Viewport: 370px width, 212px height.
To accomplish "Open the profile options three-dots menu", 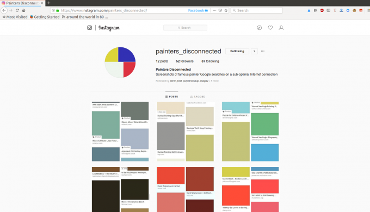I will coord(263,51).
